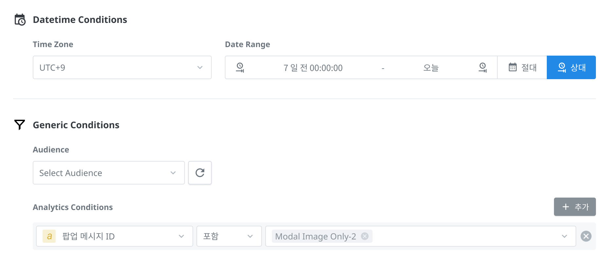Switch date range to 상대 mode
This screenshot has height=263, width=609.
tap(571, 67)
